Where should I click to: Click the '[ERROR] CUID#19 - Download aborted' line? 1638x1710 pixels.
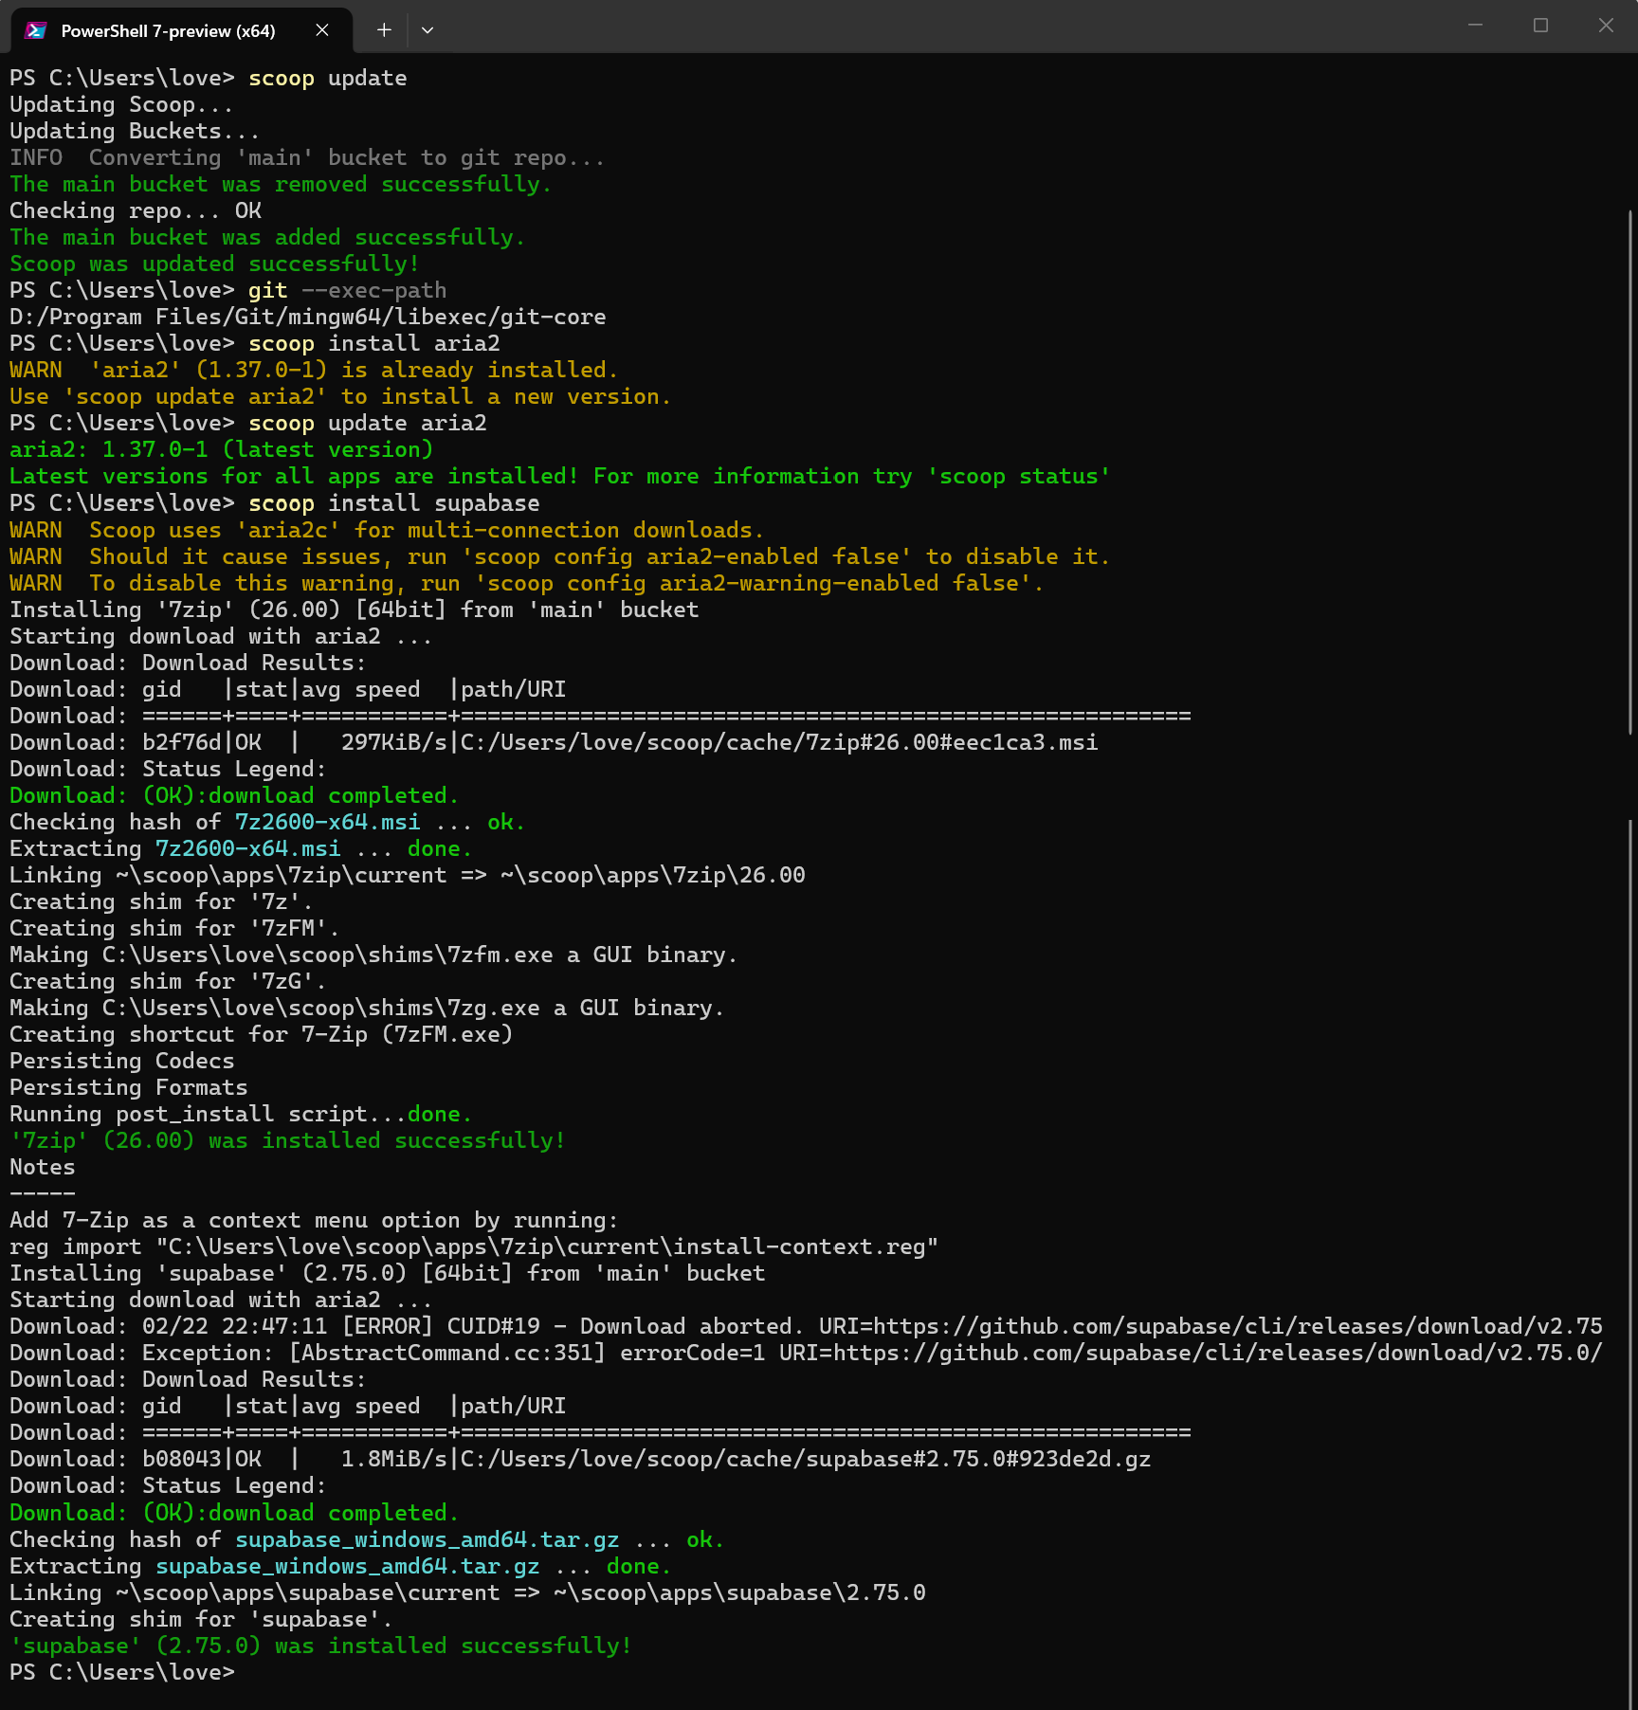pos(806,1326)
